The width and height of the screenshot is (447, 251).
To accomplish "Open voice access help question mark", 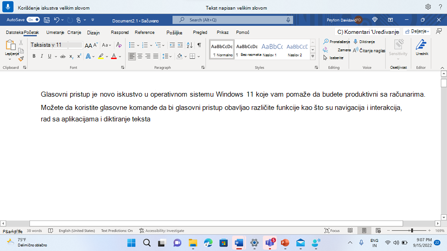I will point(440,7).
